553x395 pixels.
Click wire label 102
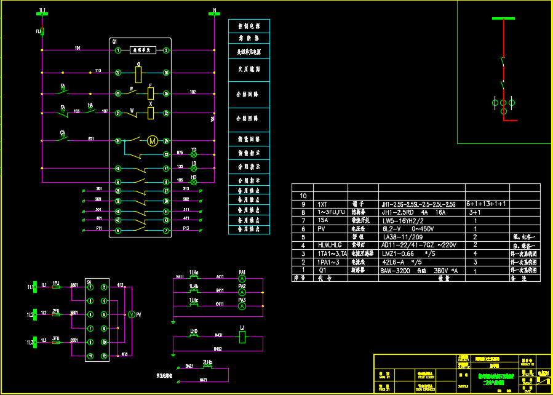coord(193,92)
